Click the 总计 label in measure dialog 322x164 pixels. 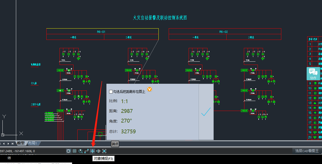pos(113,131)
